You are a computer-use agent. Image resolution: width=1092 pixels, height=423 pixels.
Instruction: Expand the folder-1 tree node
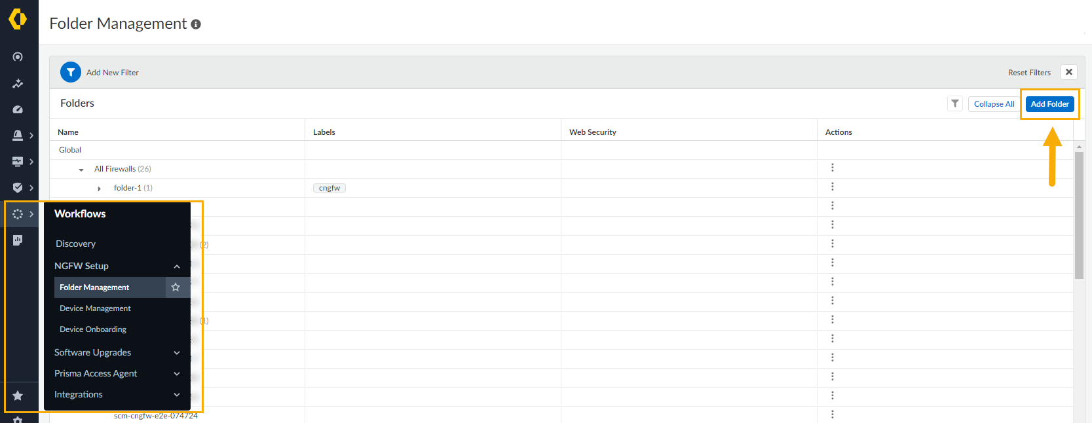point(100,189)
